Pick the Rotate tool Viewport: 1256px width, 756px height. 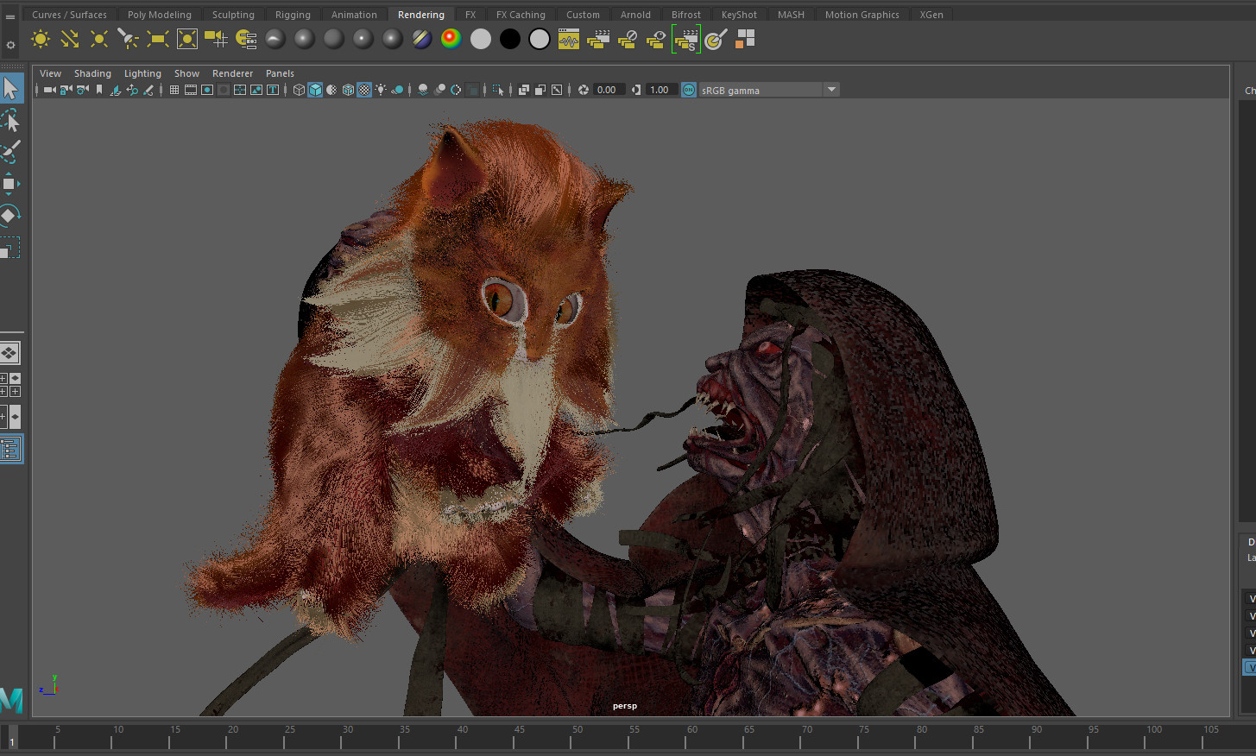(x=9, y=215)
